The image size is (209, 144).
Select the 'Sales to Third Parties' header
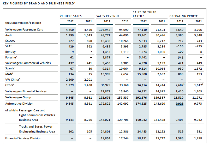[145, 14]
